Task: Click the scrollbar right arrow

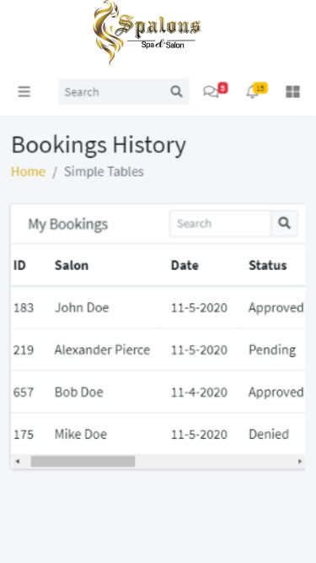Action: [x=300, y=462]
